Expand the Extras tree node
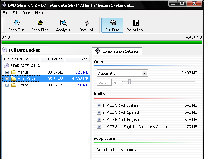Image resolution: width=204 pixels, height=159 pixels. click(7, 85)
